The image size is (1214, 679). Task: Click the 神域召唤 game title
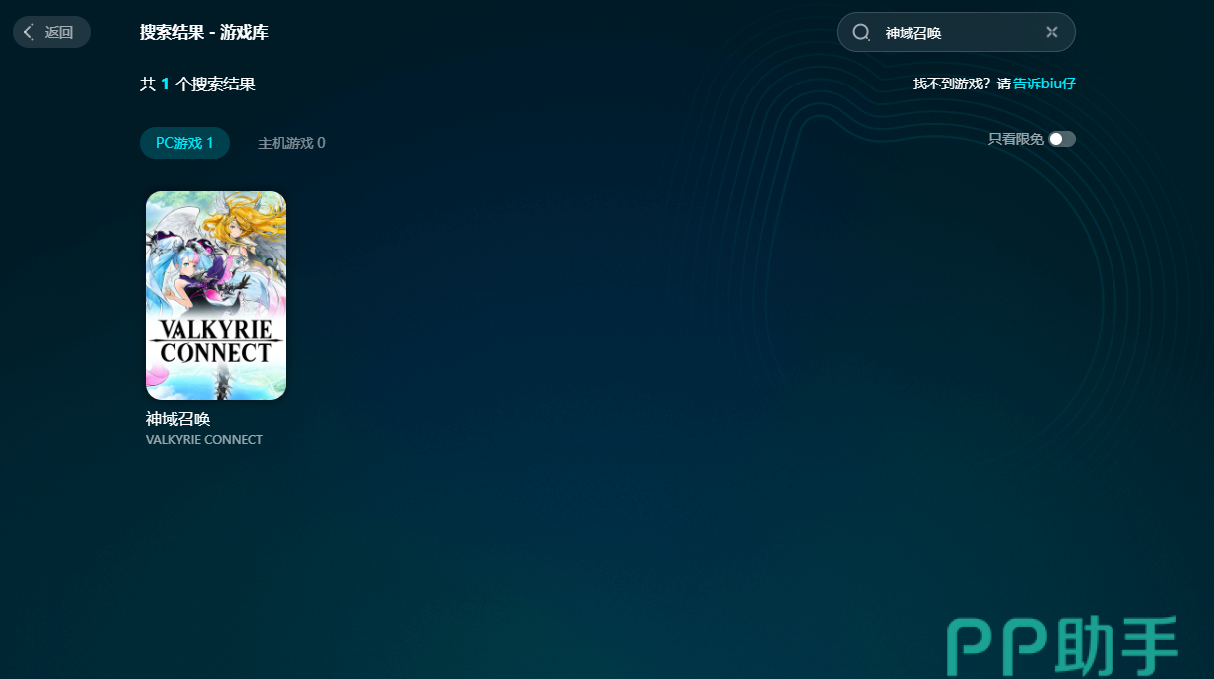point(178,420)
